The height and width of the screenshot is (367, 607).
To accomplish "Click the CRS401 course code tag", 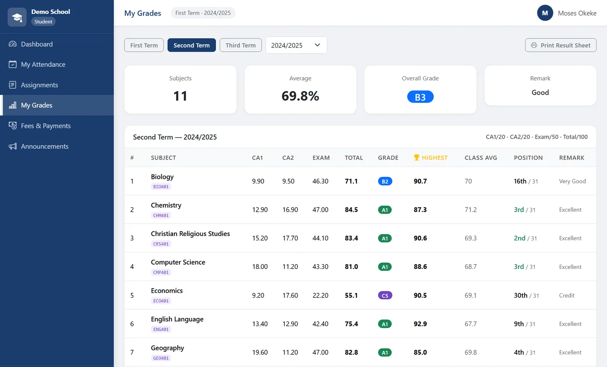I will coord(161,244).
